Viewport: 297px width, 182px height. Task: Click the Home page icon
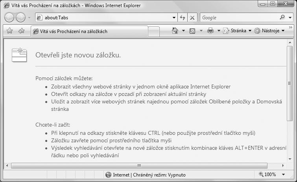pos(175,31)
